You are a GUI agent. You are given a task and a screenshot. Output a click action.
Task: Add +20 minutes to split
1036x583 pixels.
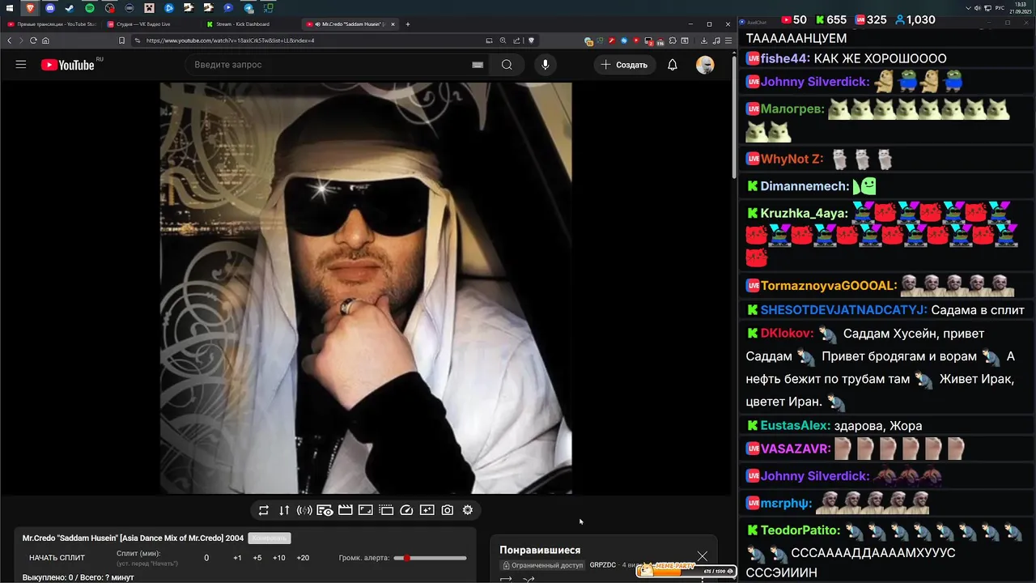tap(303, 558)
